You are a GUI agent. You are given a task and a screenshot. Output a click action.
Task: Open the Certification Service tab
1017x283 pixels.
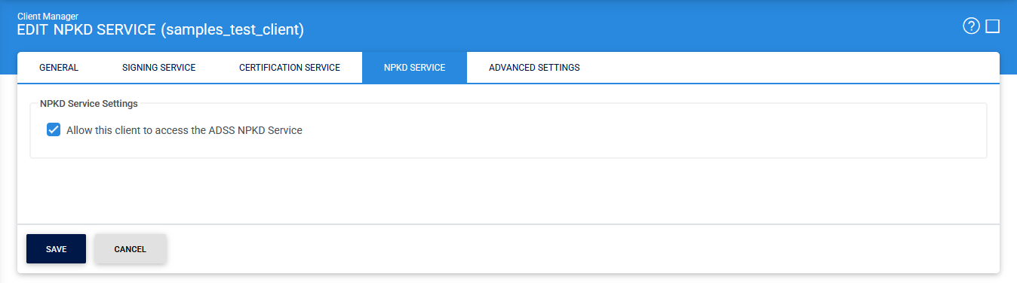pos(290,68)
